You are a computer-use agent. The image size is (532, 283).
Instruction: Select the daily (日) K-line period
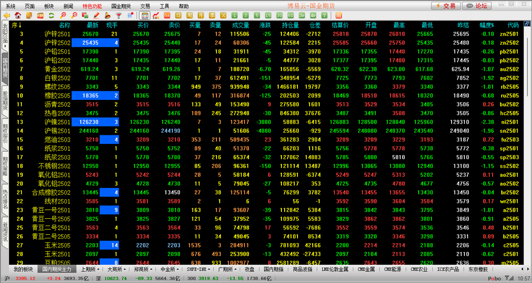[178, 15]
